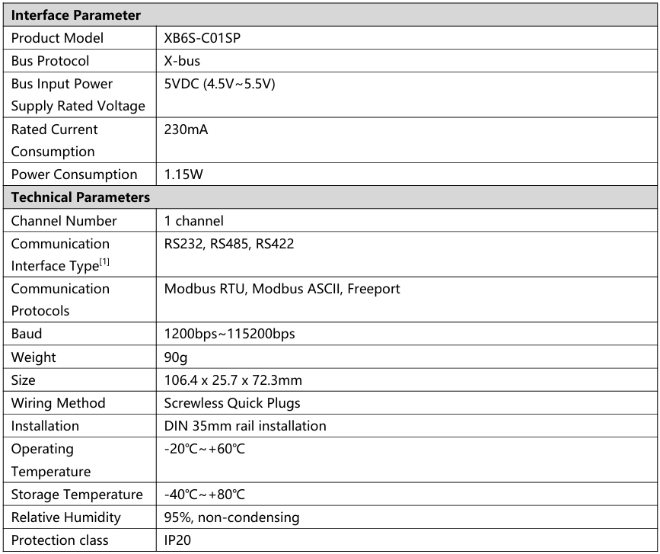This screenshot has height=554, width=660.
Task: Select the IP20 protection class value
Action: [x=177, y=540]
